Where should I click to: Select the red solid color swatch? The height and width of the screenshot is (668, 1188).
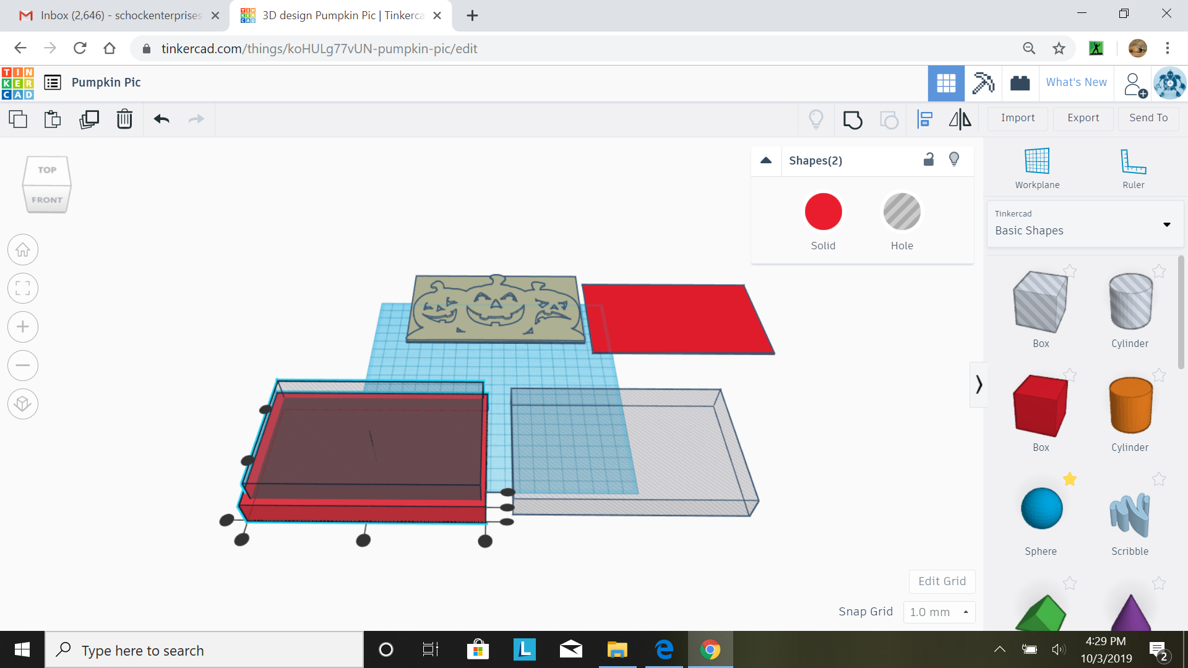coord(824,212)
